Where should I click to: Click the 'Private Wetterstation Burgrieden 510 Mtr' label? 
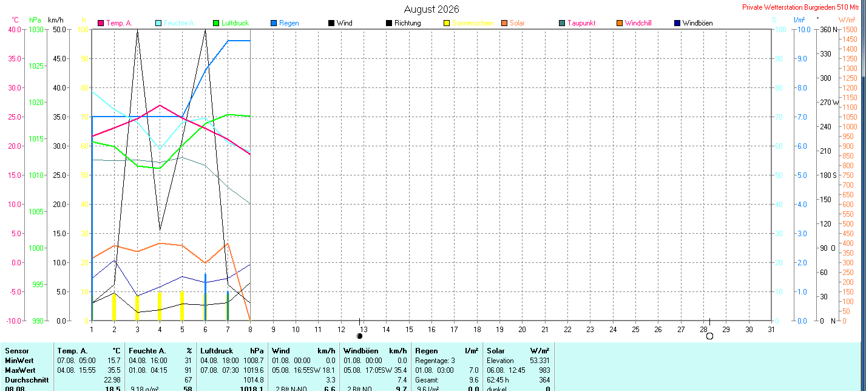point(801,7)
